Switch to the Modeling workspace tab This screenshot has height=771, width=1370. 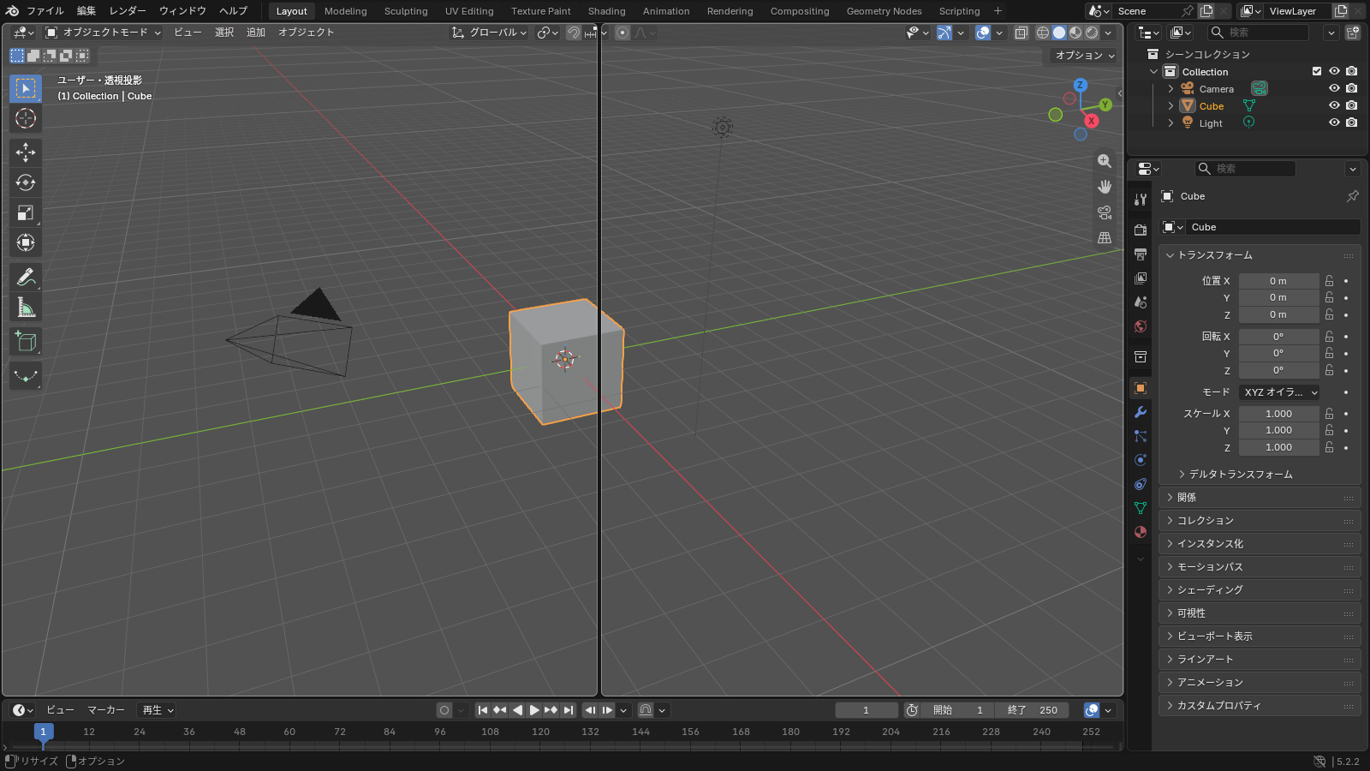coord(345,11)
